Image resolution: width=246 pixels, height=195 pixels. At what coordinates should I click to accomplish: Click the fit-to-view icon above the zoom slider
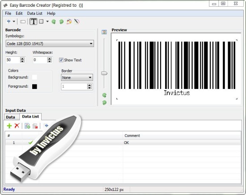pos(104,32)
